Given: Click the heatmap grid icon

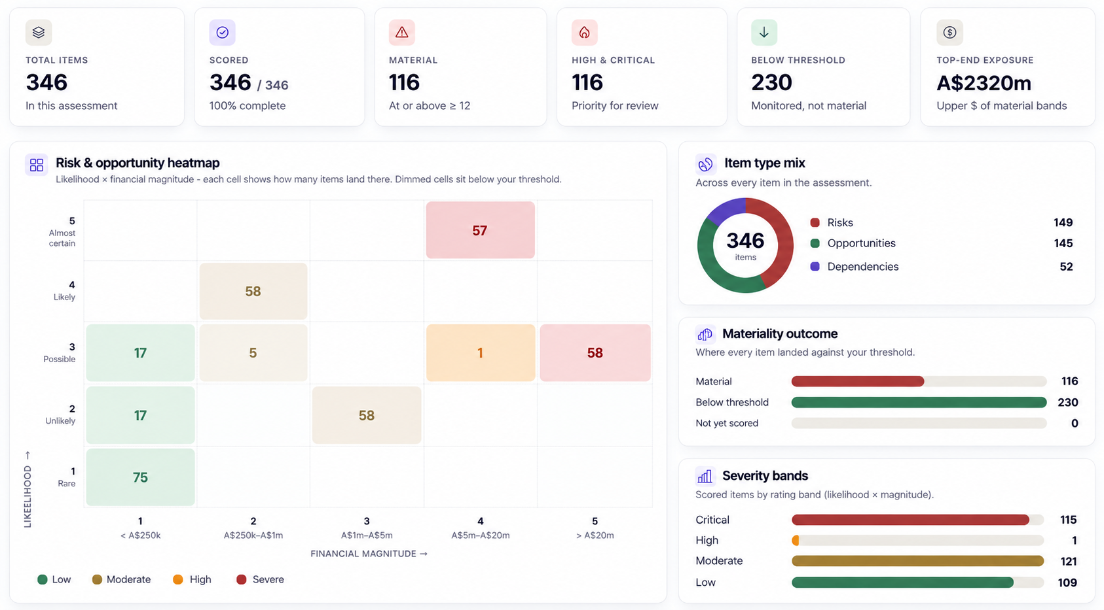Looking at the screenshot, I should tap(37, 165).
